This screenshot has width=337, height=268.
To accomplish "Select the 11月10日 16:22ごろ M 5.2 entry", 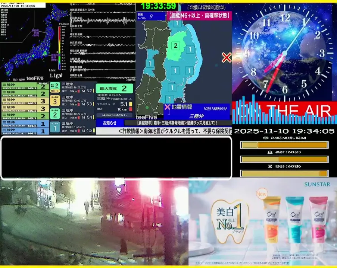I will click(x=72, y=88).
